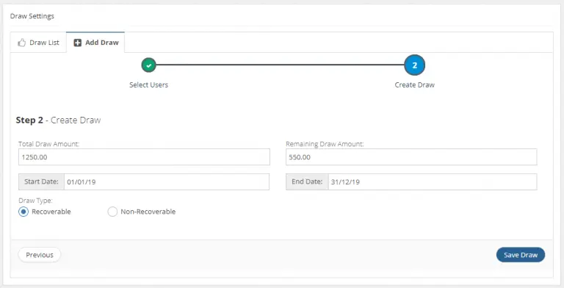564x288 pixels.
Task: Go back with the Previous button
Action: [x=40, y=255]
